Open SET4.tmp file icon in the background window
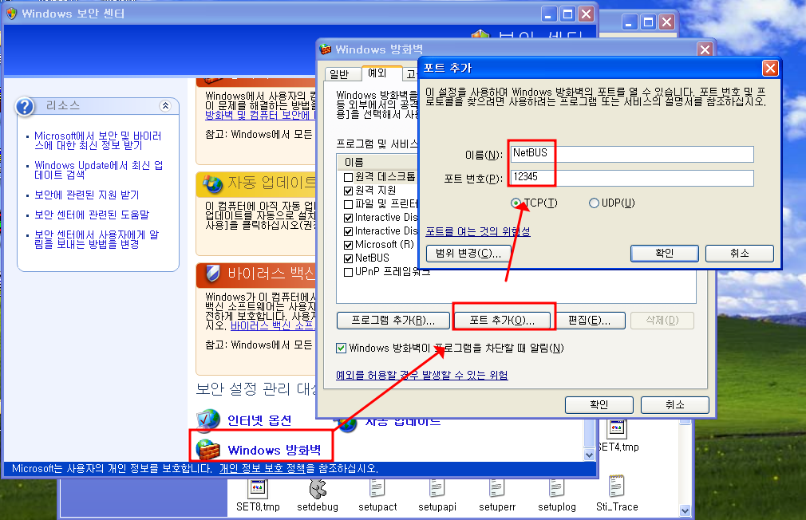Viewport: 806px width, 520px height. coord(616,428)
